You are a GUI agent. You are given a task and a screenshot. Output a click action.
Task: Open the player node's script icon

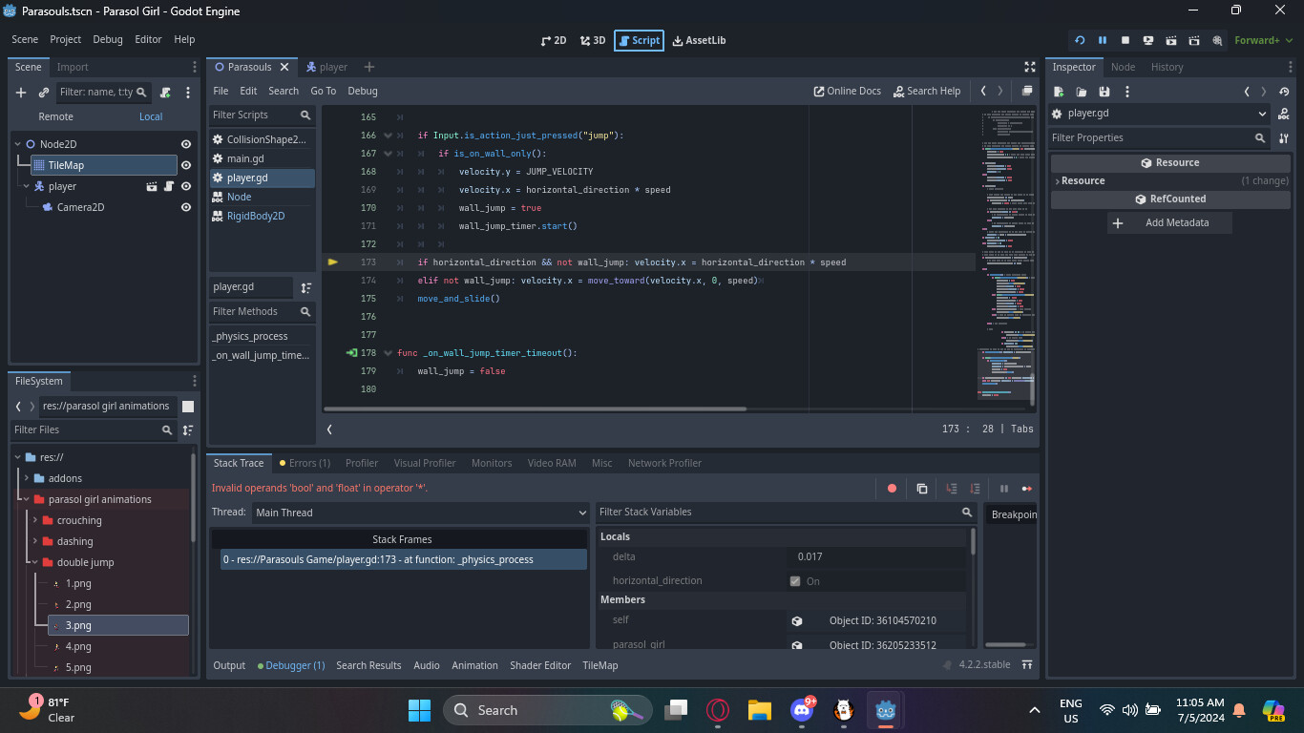coord(169,186)
